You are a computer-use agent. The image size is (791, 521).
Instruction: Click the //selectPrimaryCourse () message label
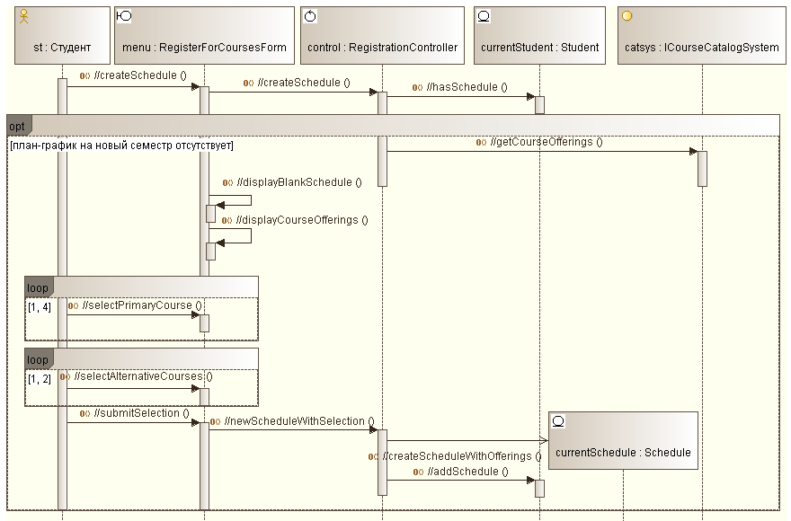(x=142, y=305)
